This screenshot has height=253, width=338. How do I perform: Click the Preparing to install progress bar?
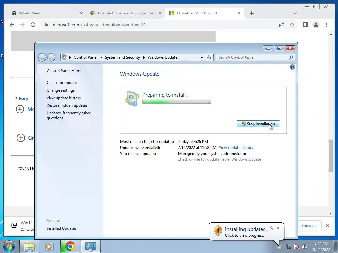point(177,101)
